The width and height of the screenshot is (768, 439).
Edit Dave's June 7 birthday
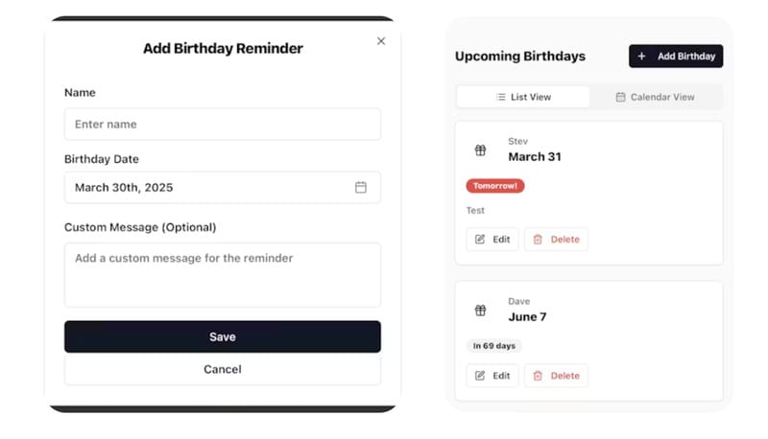pos(492,376)
